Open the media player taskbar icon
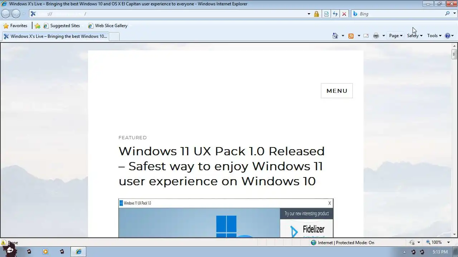Screen dimensions: 458x257 coord(45,252)
